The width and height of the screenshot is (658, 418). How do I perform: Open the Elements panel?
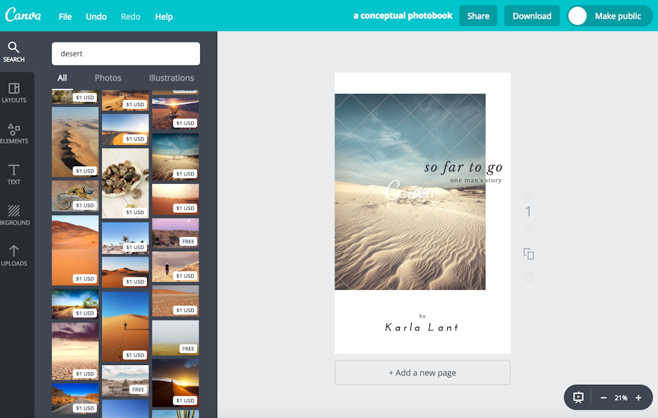[13, 133]
